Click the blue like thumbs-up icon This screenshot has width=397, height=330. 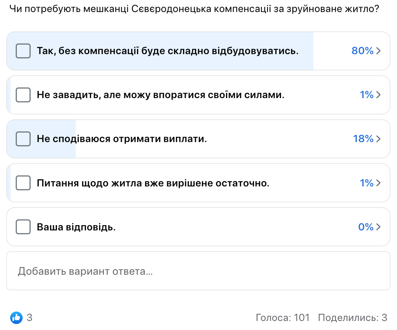(17, 318)
